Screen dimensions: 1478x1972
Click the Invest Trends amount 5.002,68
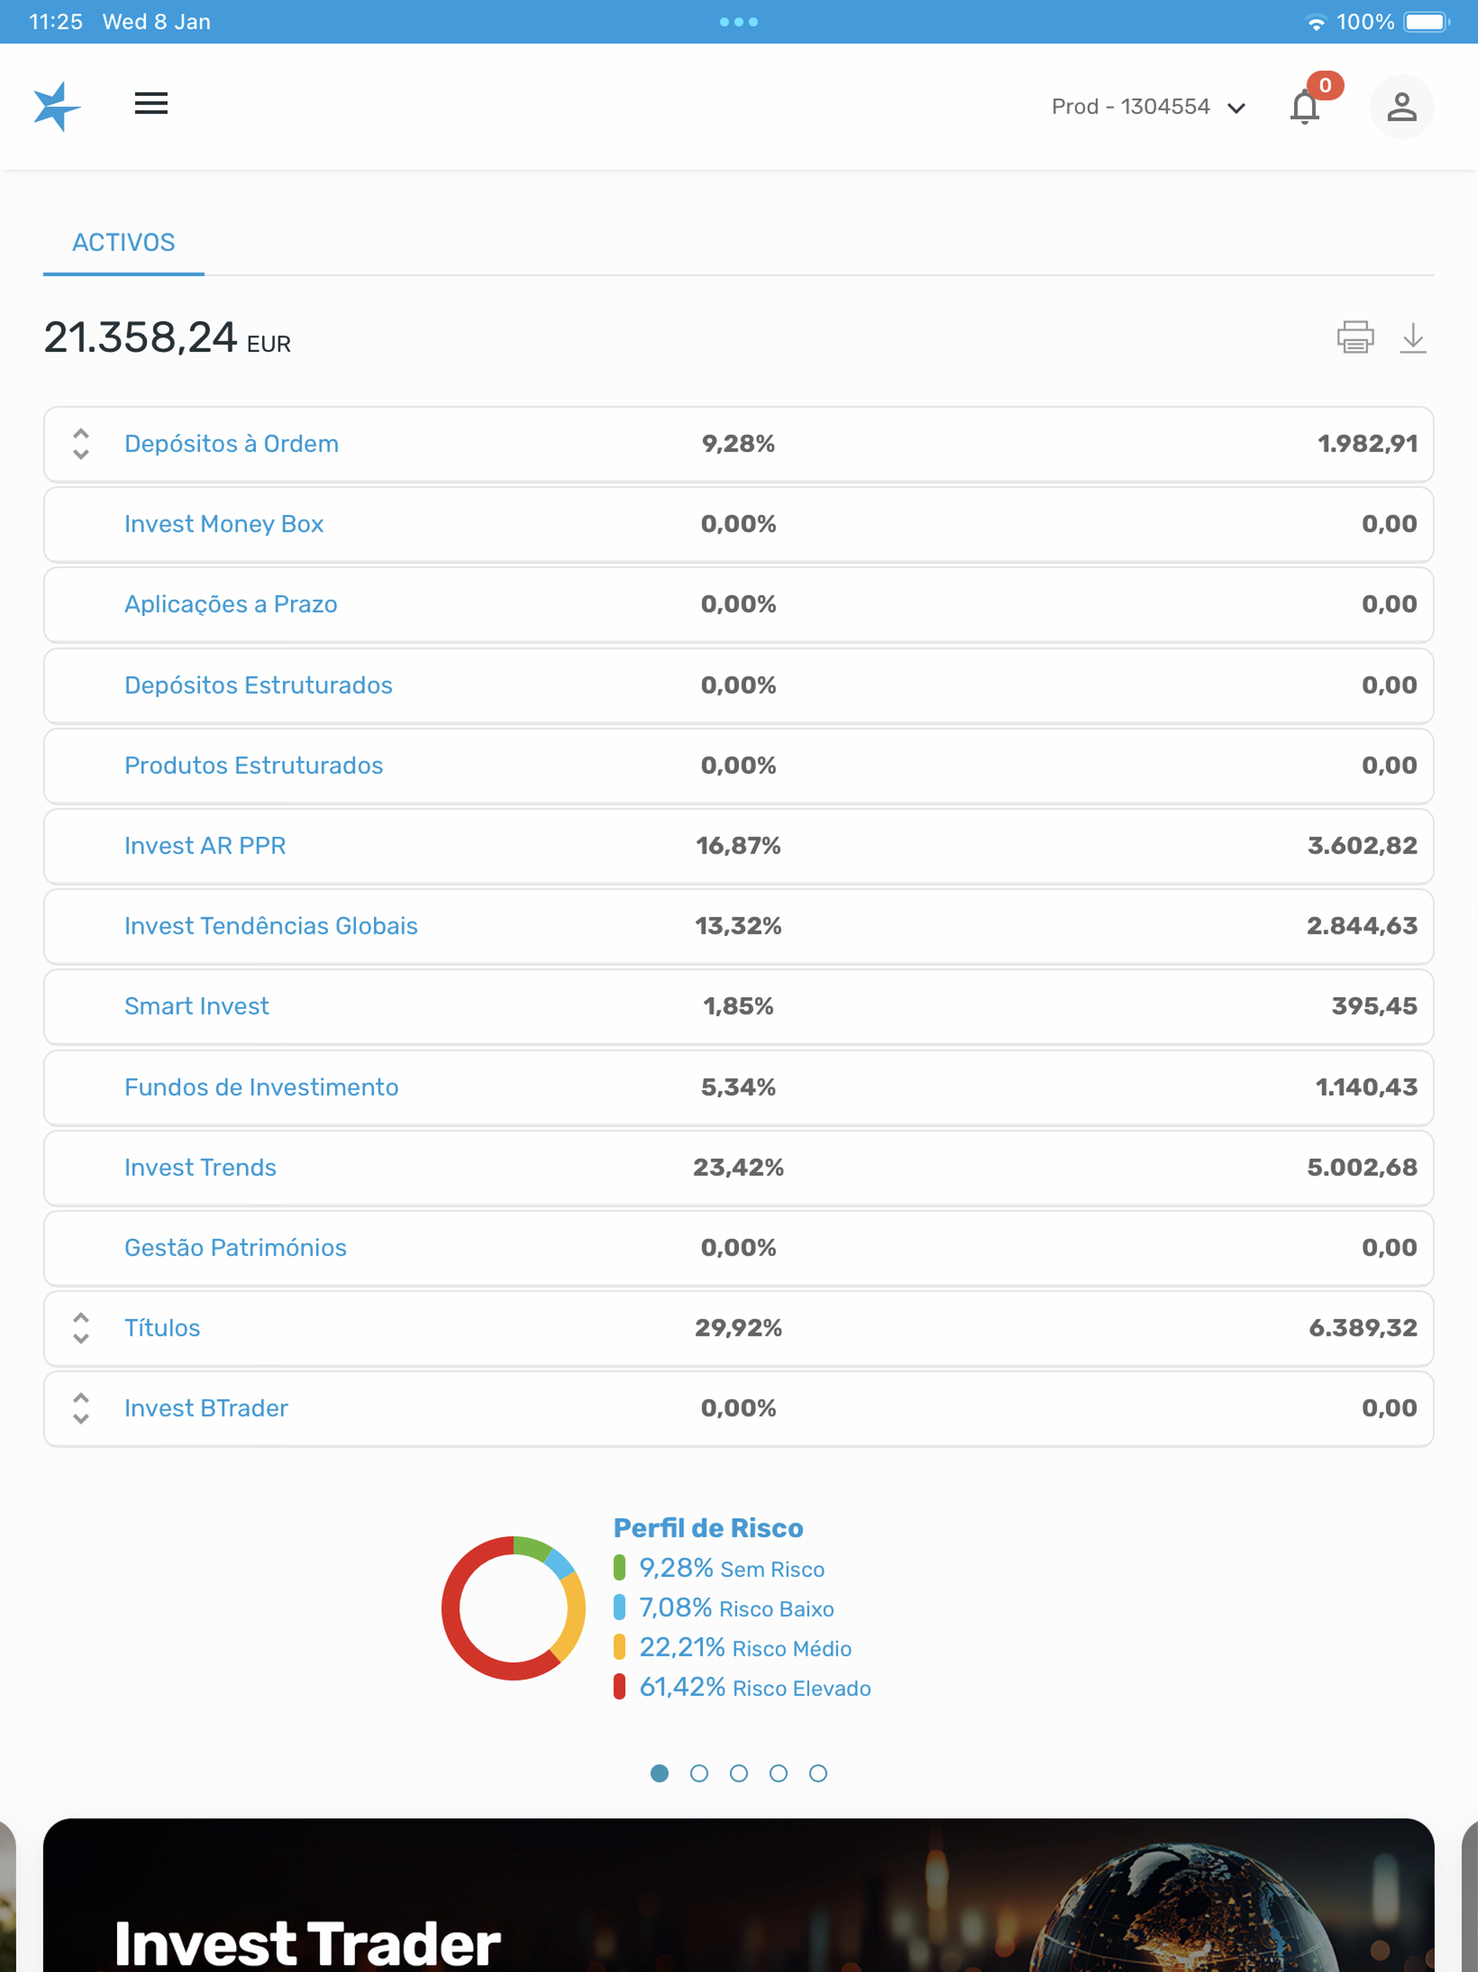tap(1362, 1167)
